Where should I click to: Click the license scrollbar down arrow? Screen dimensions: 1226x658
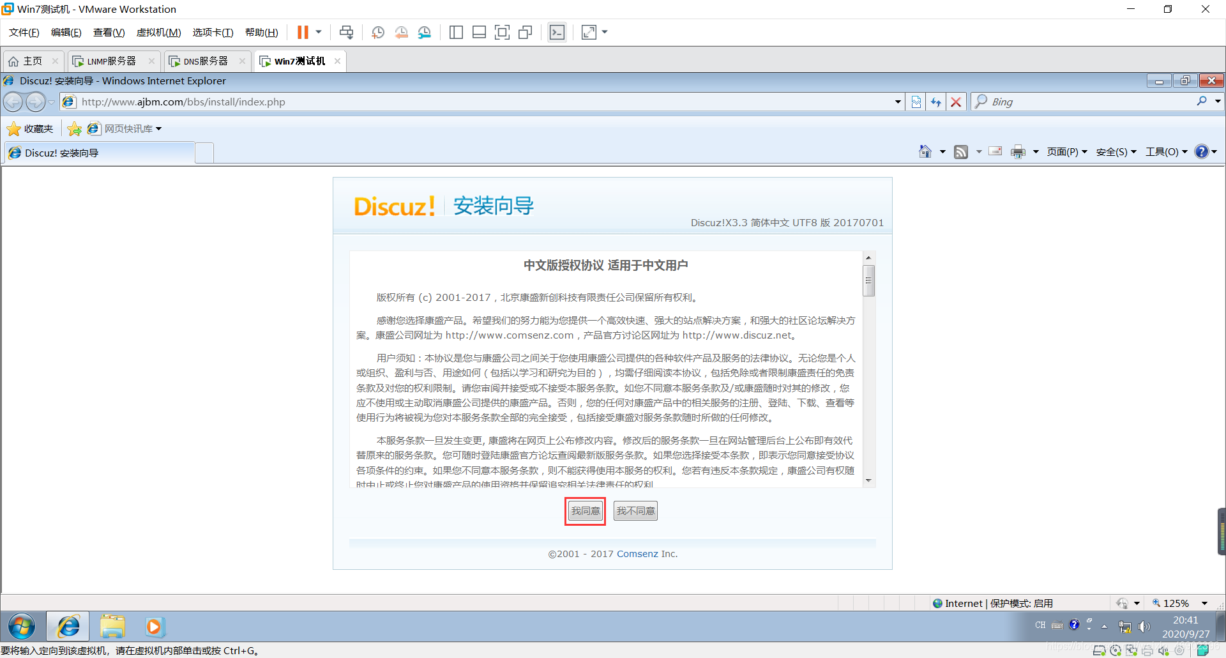(x=868, y=480)
